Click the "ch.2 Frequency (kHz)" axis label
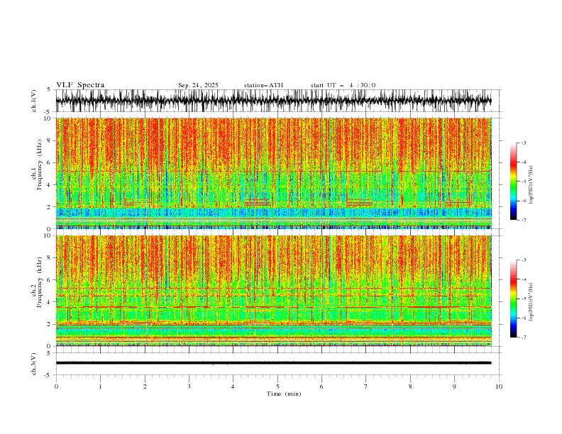Screen dimensions: 562x434 tap(36, 282)
